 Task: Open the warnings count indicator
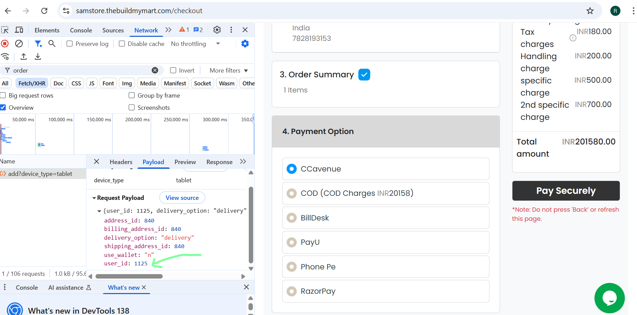pyautogui.click(x=184, y=30)
